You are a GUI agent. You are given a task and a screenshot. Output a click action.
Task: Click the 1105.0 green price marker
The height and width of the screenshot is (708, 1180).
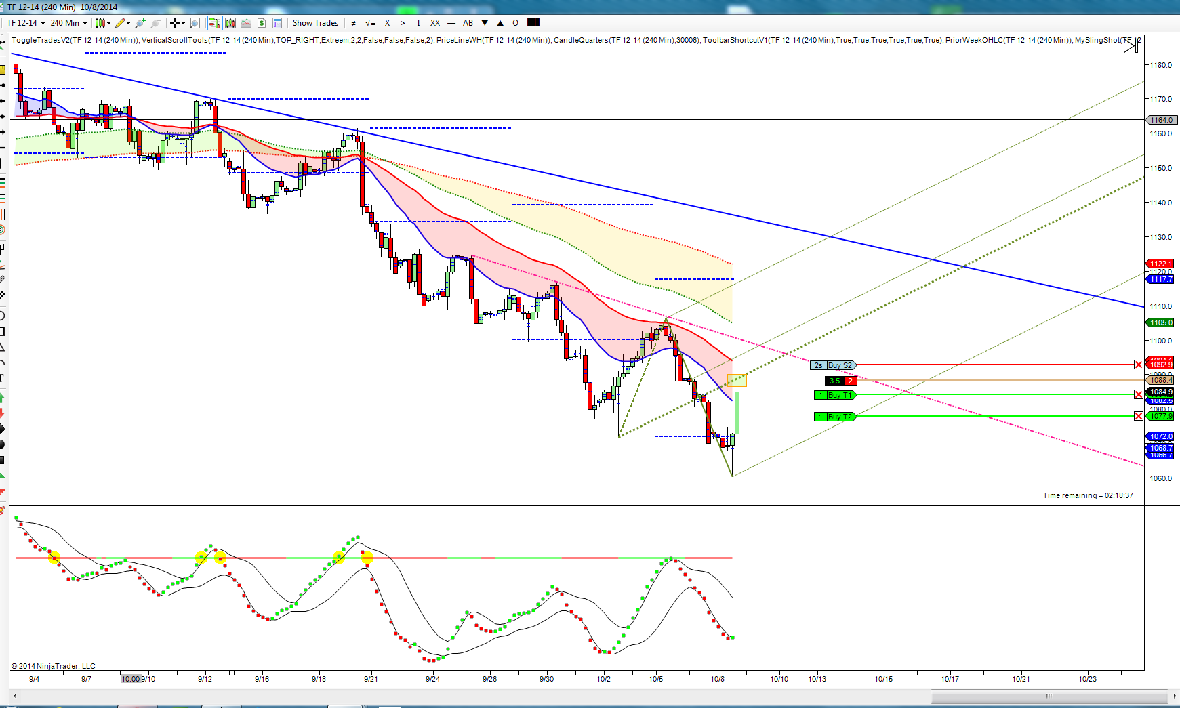click(x=1160, y=322)
